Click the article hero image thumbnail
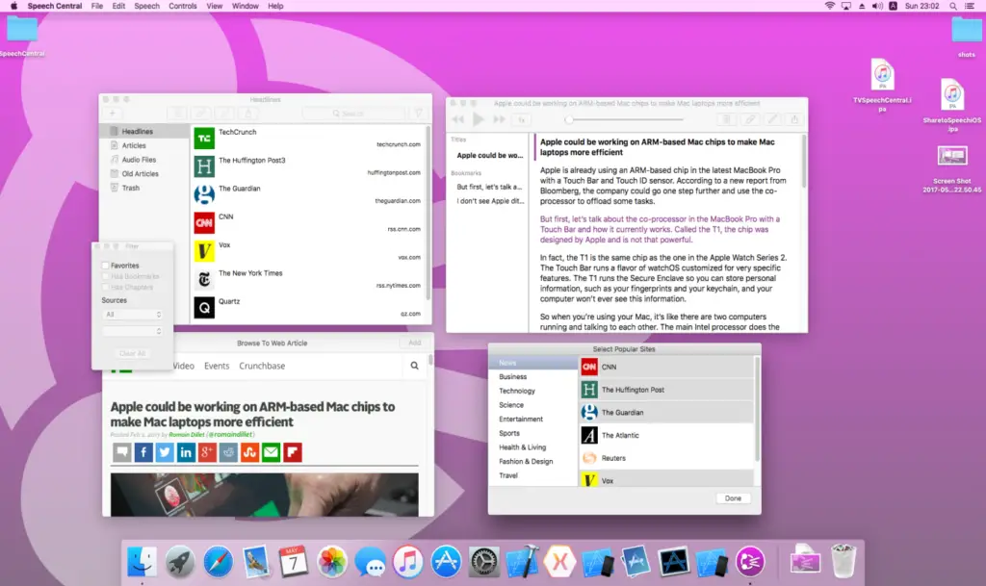The height and width of the screenshot is (586, 986). [264, 495]
